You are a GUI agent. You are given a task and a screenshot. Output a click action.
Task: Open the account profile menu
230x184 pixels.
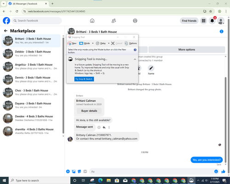[221, 21]
